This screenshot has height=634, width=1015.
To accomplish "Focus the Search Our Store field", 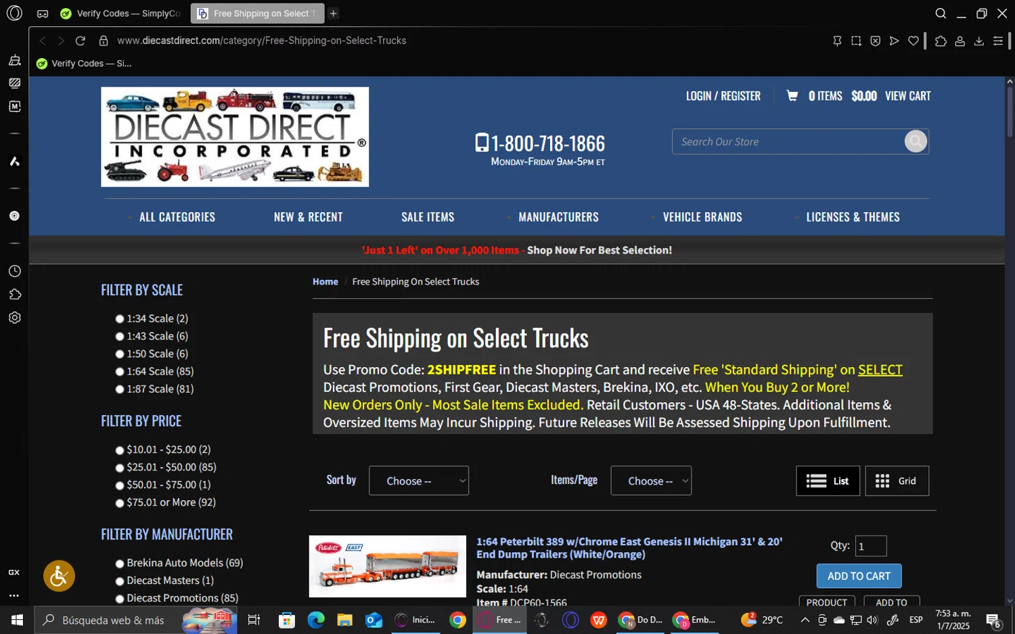I will coord(788,141).
